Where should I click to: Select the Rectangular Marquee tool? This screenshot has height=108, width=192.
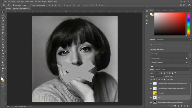(x=3, y=15)
